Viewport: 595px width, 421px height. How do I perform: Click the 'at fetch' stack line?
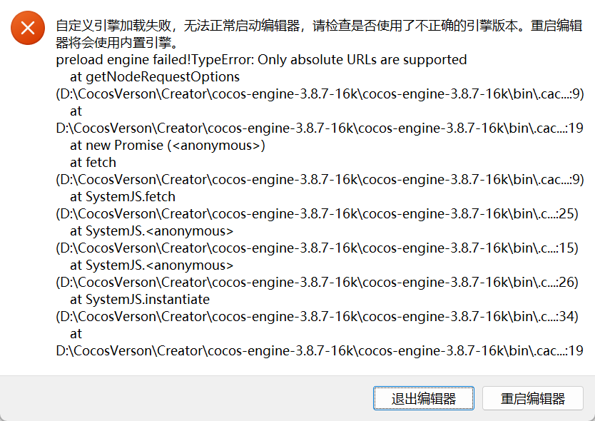coord(93,163)
